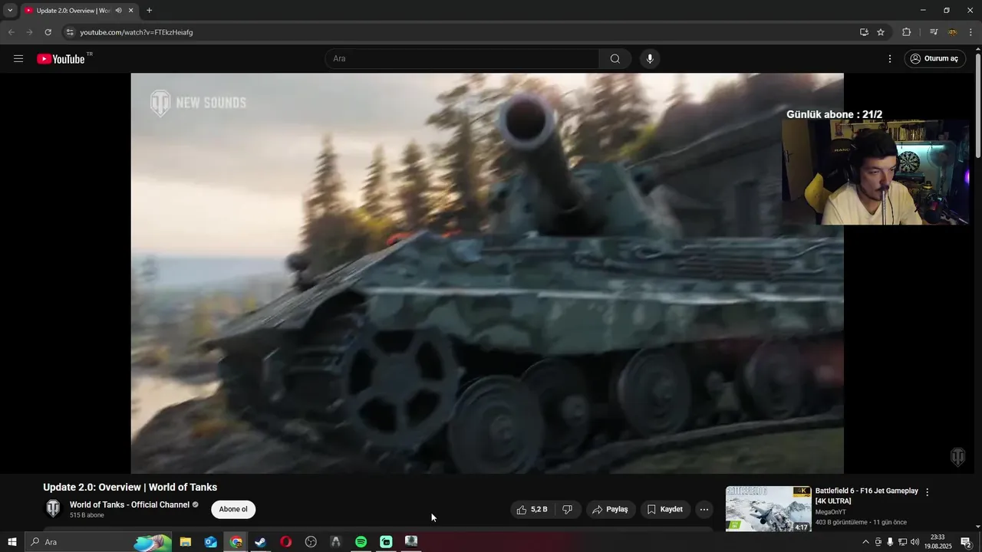Open Outlook from taskbar
The height and width of the screenshot is (552, 982).
click(211, 542)
